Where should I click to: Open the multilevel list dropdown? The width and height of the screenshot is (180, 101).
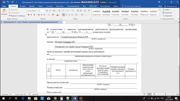75,11
